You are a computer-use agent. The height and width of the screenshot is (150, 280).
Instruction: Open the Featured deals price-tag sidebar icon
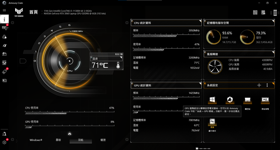4,72
